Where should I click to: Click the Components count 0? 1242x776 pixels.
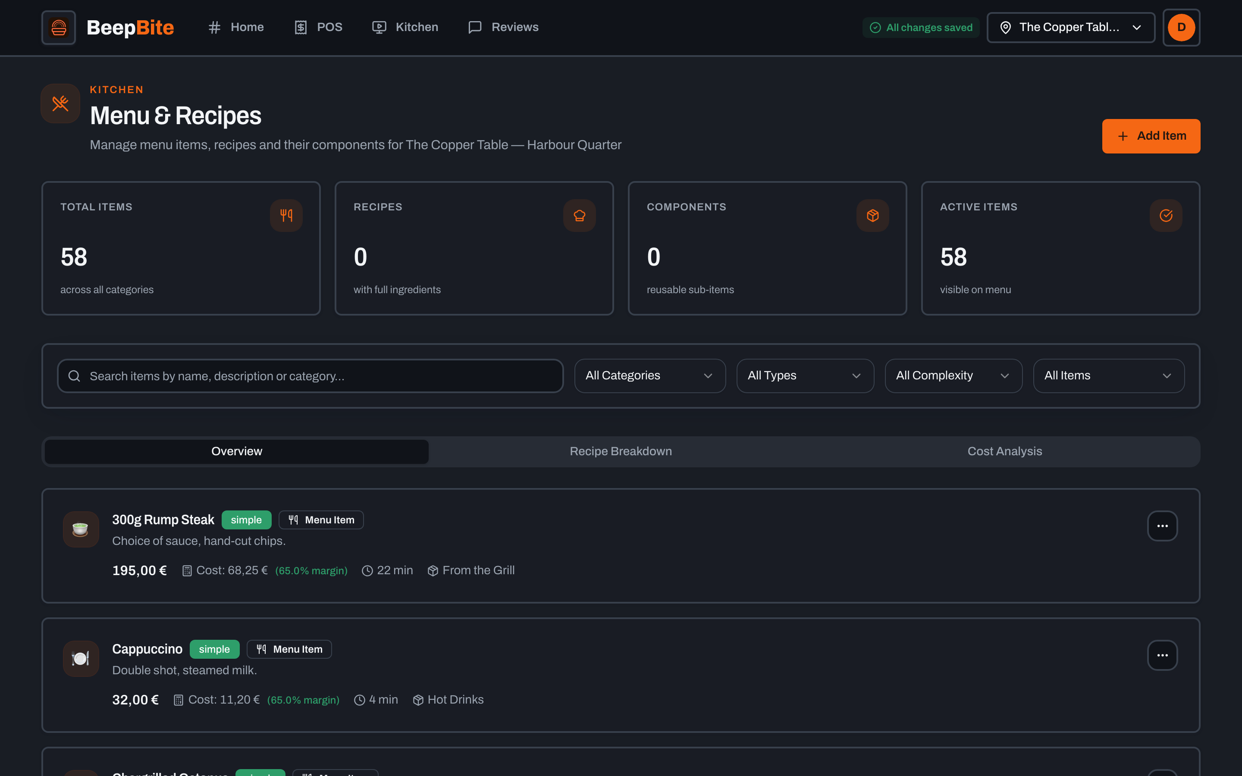[x=653, y=257]
